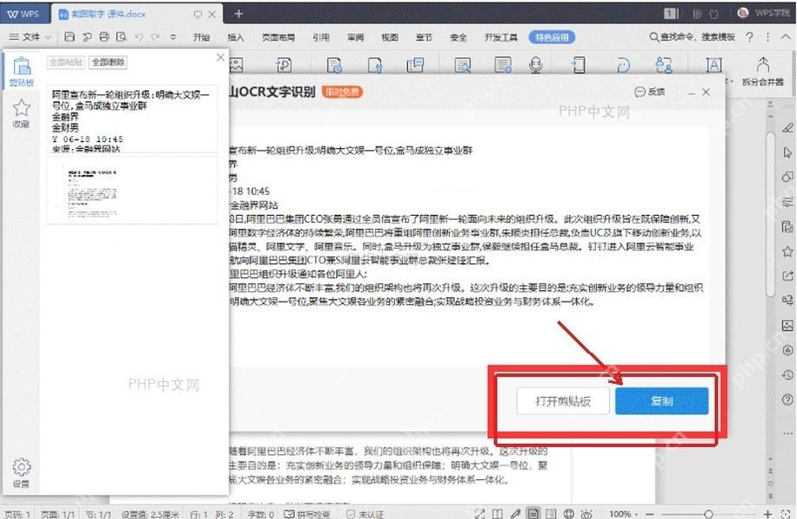The width and height of the screenshot is (797, 519).
Task: Click the Print Preview icon
Action: (121, 36)
